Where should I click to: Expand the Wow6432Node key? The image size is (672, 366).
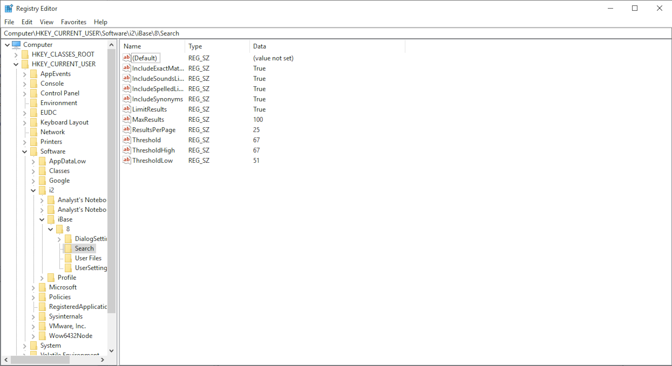[x=33, y=335]
